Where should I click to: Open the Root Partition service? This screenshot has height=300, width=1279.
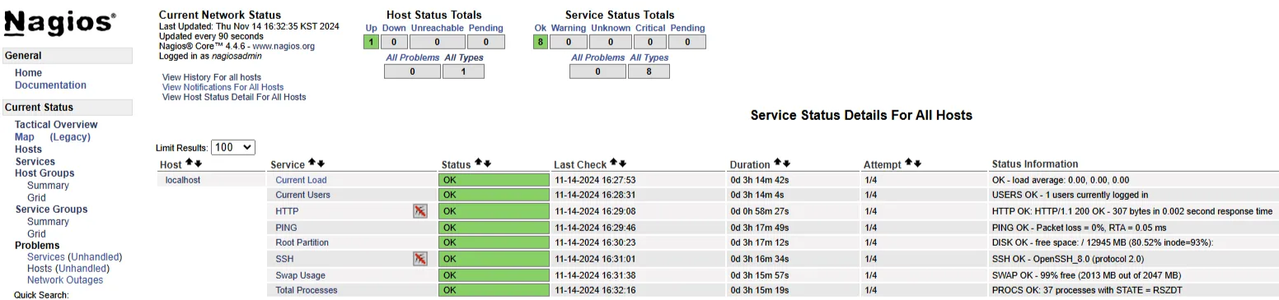[302, 242]
